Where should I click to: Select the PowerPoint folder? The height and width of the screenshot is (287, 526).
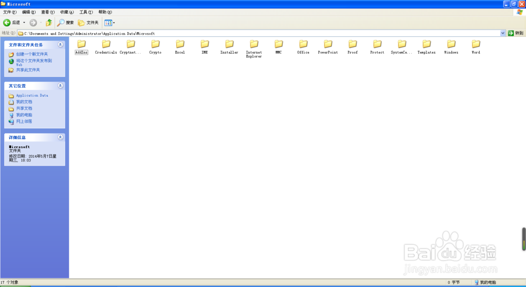click(x=328, y=47)
